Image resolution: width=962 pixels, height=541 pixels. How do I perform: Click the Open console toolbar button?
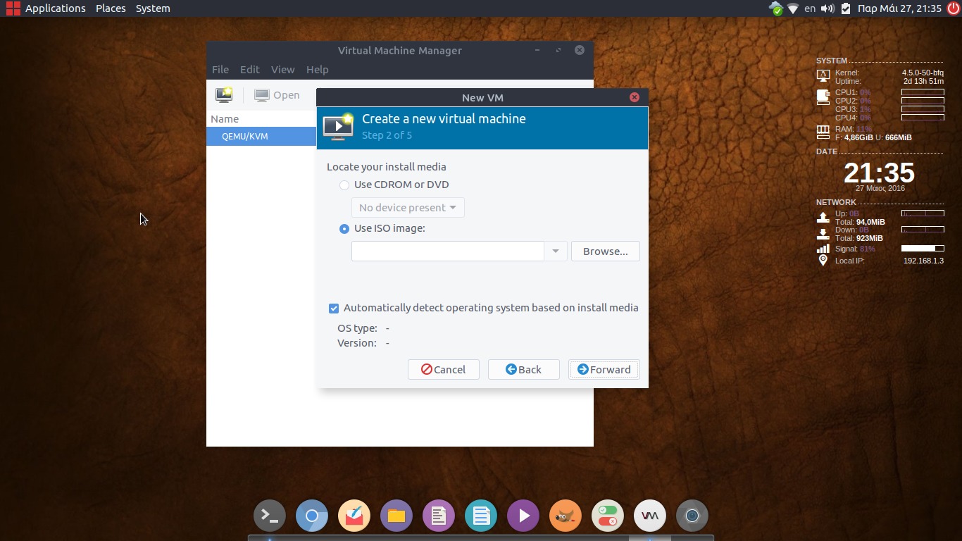[277, 95]
